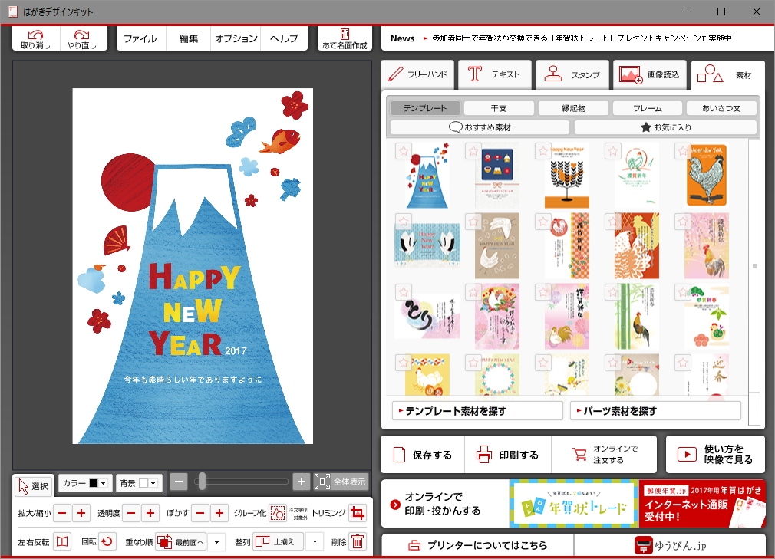Viewport: 775px width, 559px height.
Task: Click the グループ化 group icon
Action: [278, 513]
